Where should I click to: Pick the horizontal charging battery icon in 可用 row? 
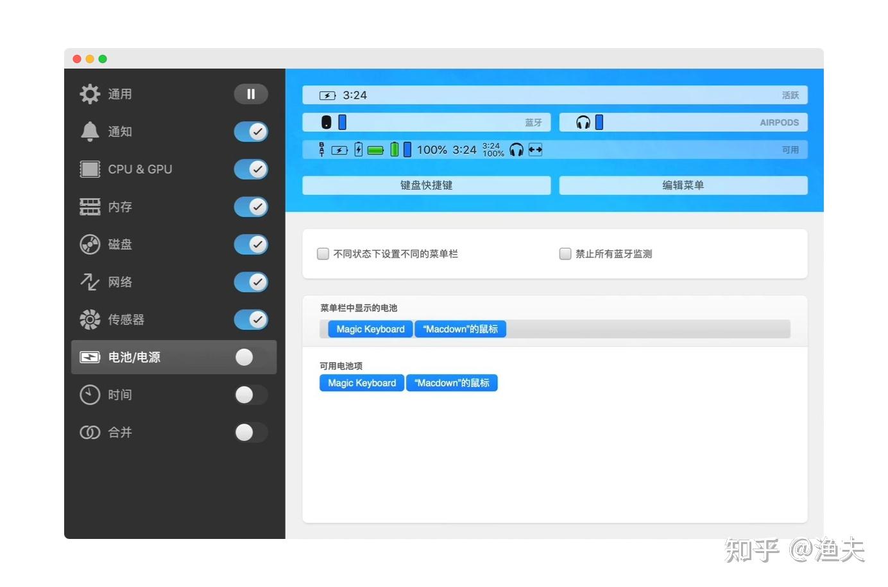click(339, 151)
